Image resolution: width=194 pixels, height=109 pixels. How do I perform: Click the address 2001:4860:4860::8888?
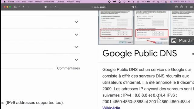click(123, 102)
